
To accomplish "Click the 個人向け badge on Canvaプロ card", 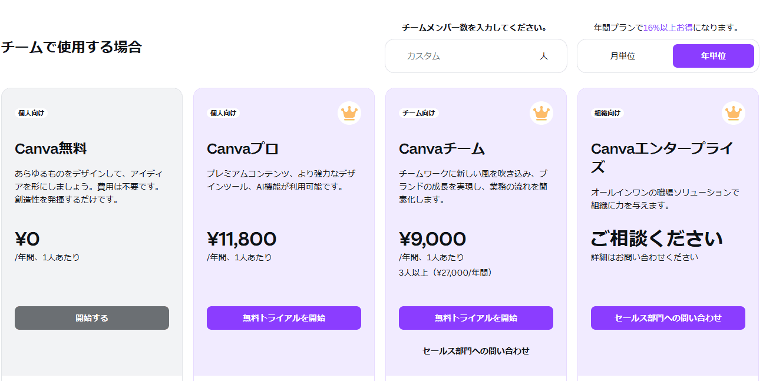I will coord(223,113).
